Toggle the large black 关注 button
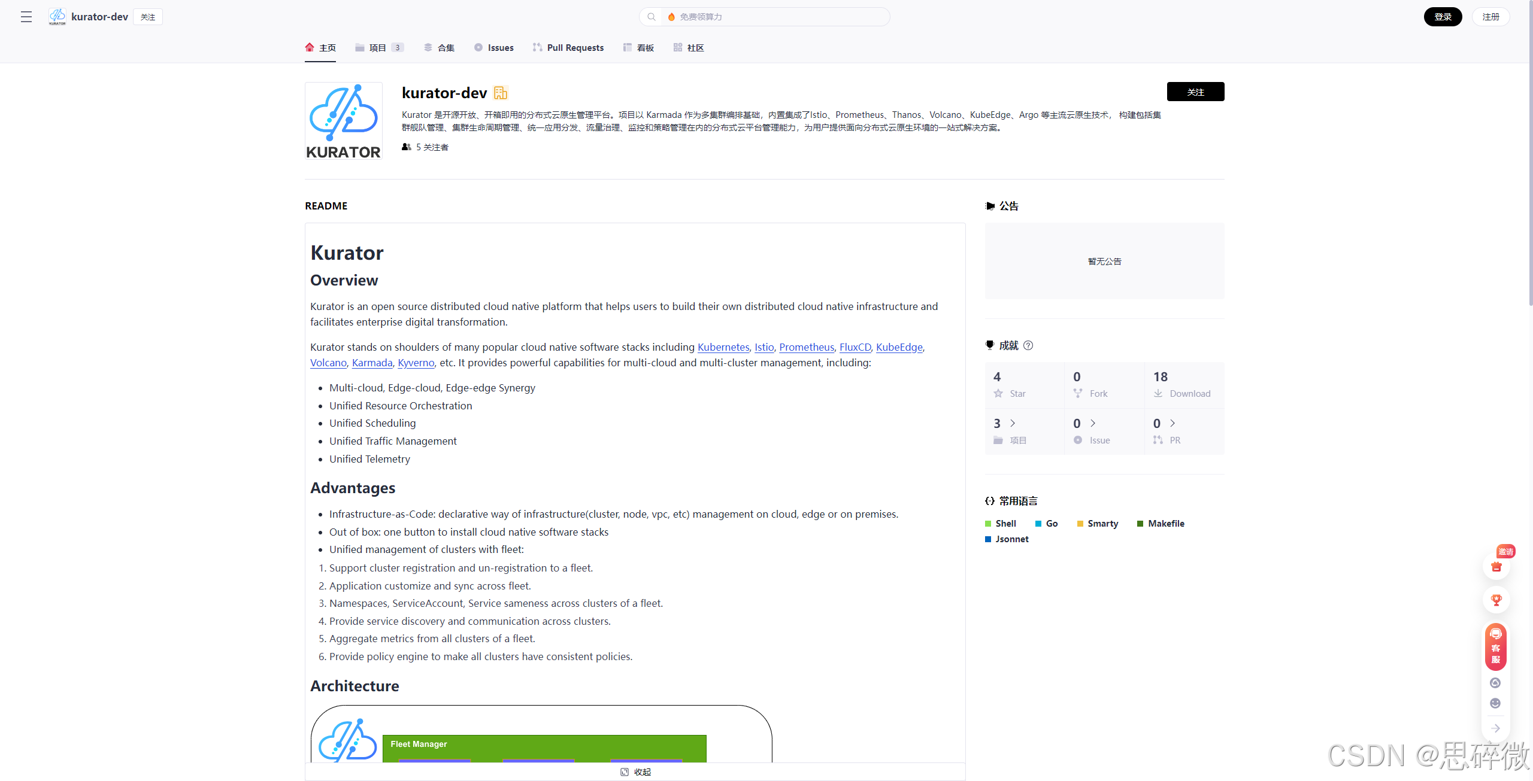Image resolution: width=1533 pixels, height=781 pixels. [1195, 92]
